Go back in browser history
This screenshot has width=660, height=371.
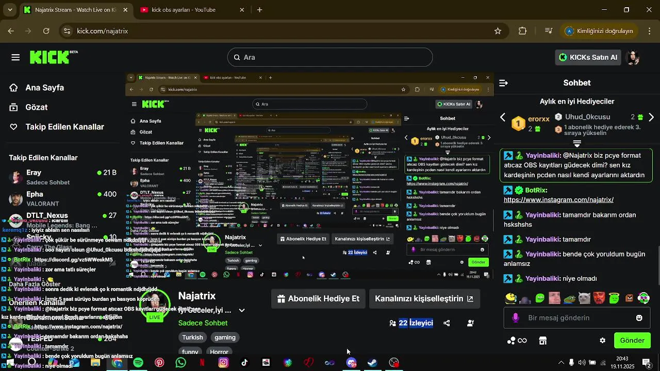11,31
